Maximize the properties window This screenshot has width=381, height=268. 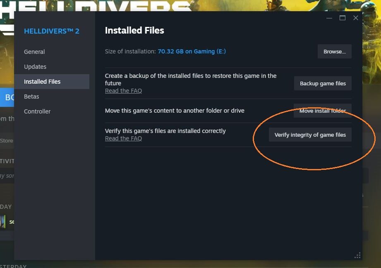[343, 18]
